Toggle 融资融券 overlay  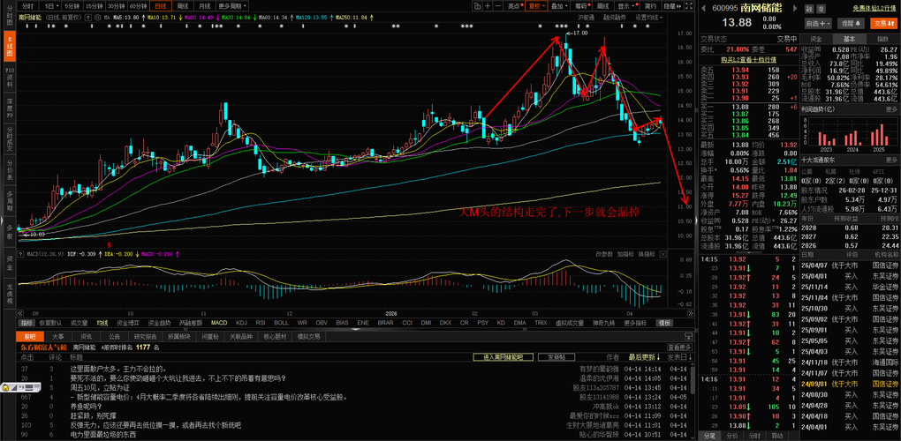click(614, 18)
